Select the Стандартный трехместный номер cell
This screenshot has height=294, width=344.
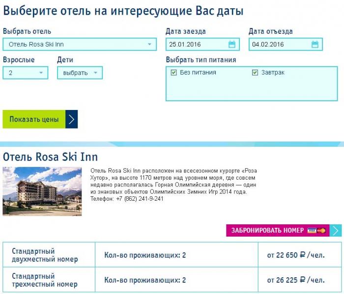pos(49,280)
